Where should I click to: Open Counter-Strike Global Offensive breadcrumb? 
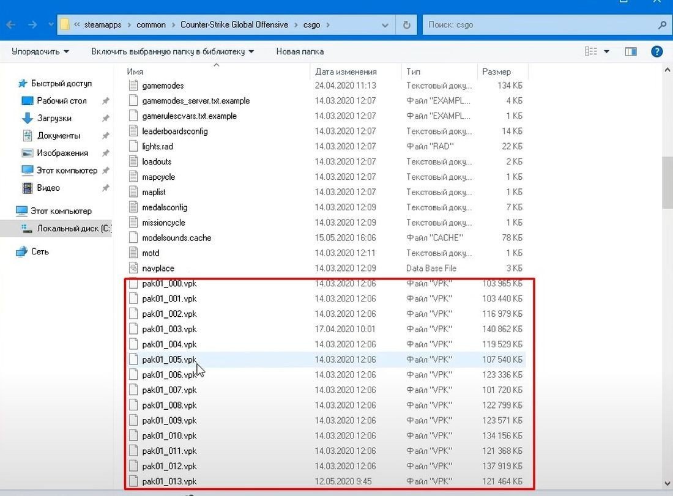pos(234,25)
